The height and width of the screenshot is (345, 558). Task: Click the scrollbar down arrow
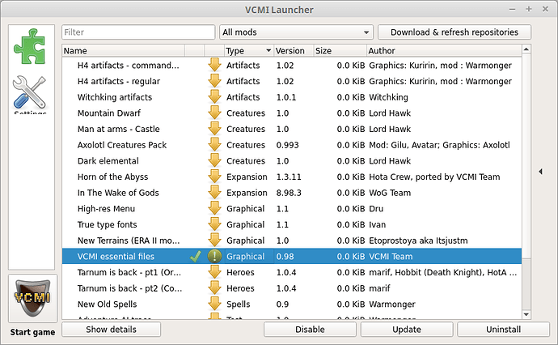click(x=526, y=315)
